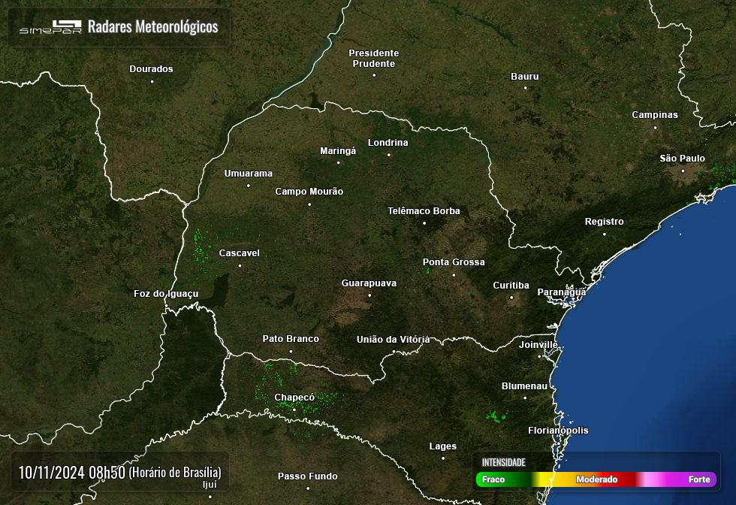The image size is (736, 505).
Task: Click the INTENSIDADE legend heading
Action: click(x=503, y=462)
